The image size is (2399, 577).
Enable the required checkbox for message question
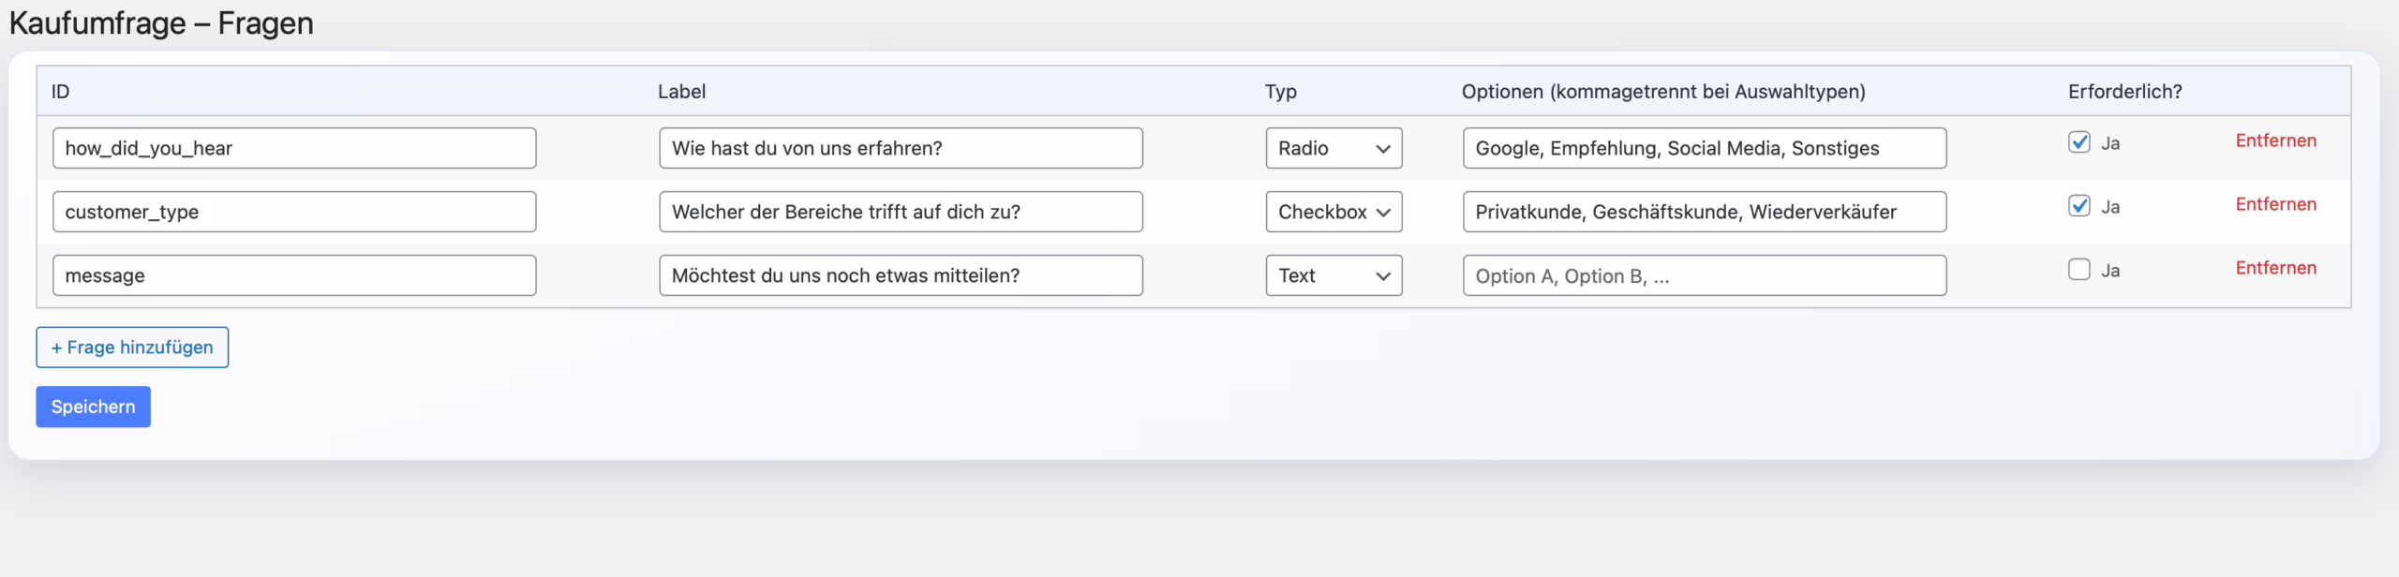2079,270
